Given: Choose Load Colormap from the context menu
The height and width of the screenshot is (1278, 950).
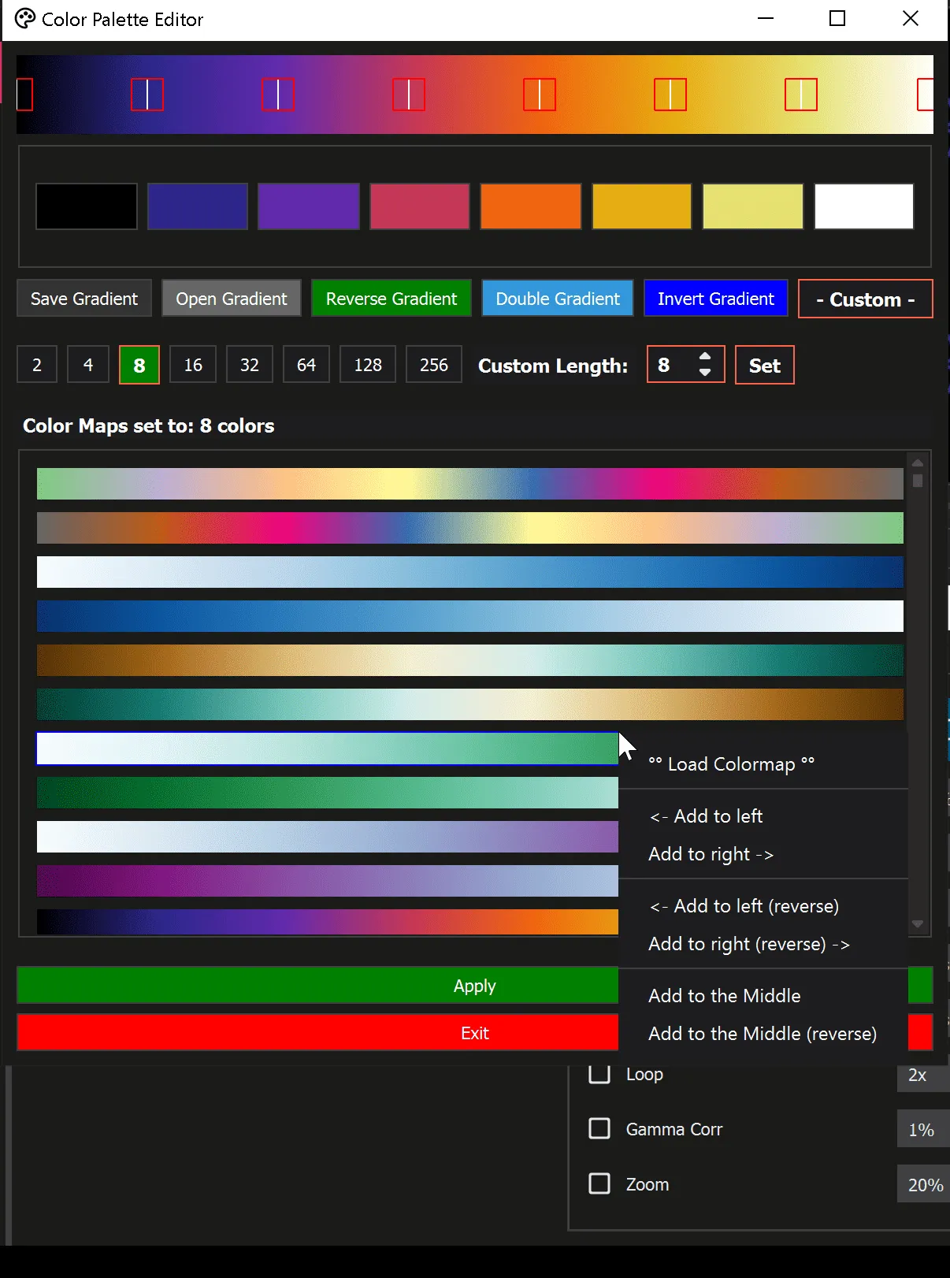Looking at the screenshot, I should [732, 763].
